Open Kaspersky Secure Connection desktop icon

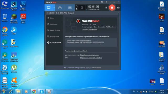[5, 57]
